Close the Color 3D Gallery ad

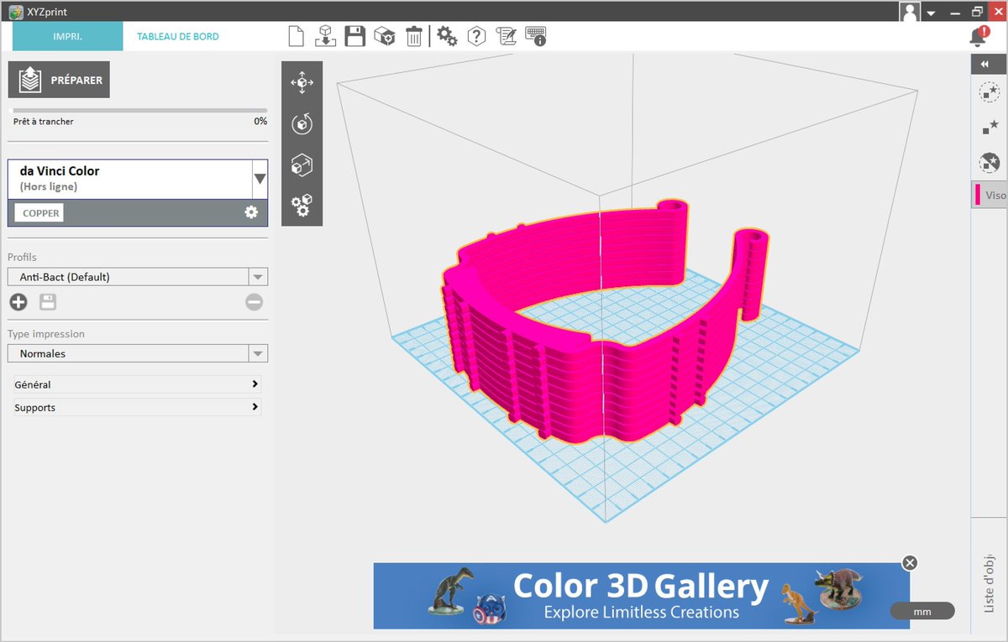click(x=910, y=563)
